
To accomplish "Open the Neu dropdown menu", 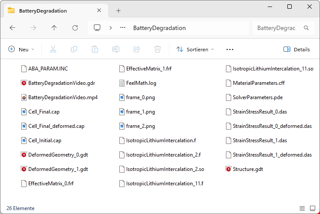I will click(21, 49).
